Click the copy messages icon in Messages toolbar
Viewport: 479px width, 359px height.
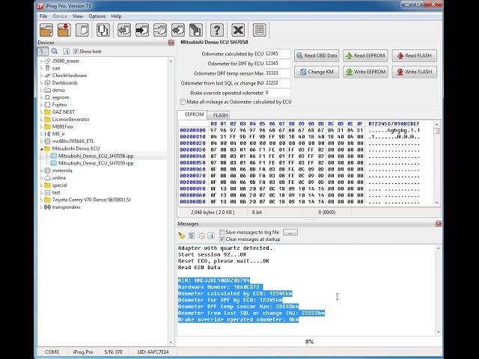click(201, 236)
